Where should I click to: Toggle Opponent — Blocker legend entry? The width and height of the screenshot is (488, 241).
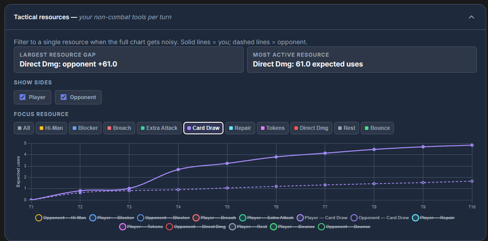pyautogui.click(x=163, y=218)
